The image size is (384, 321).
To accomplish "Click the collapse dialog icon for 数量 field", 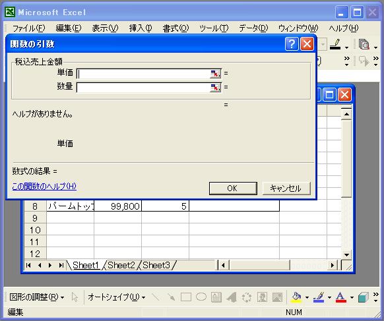I will tap(216, 88).
